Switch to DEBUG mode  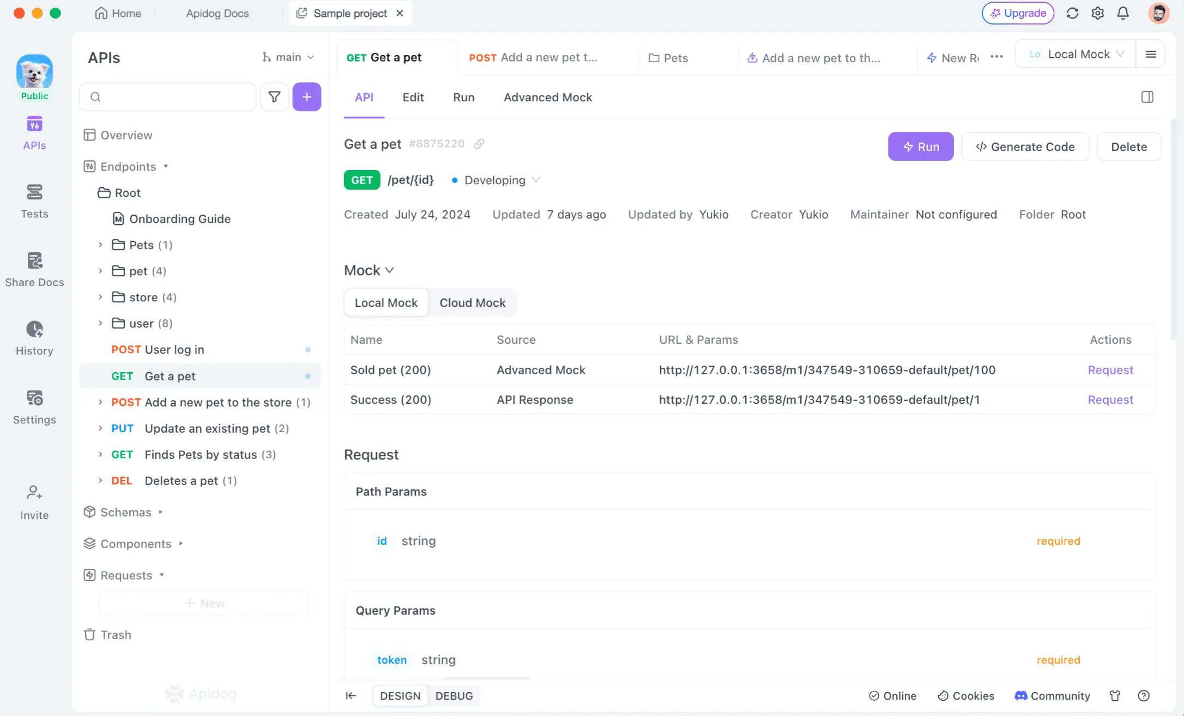pos(454,696)
